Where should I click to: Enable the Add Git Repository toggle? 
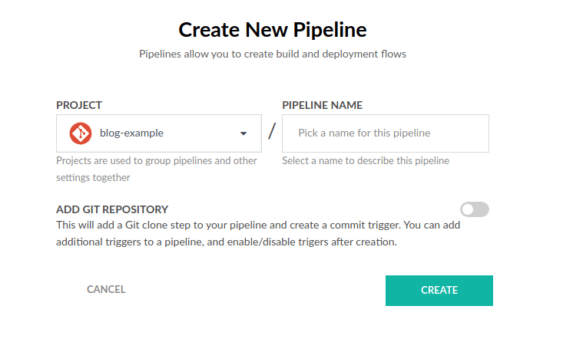(x=474, y=209)
